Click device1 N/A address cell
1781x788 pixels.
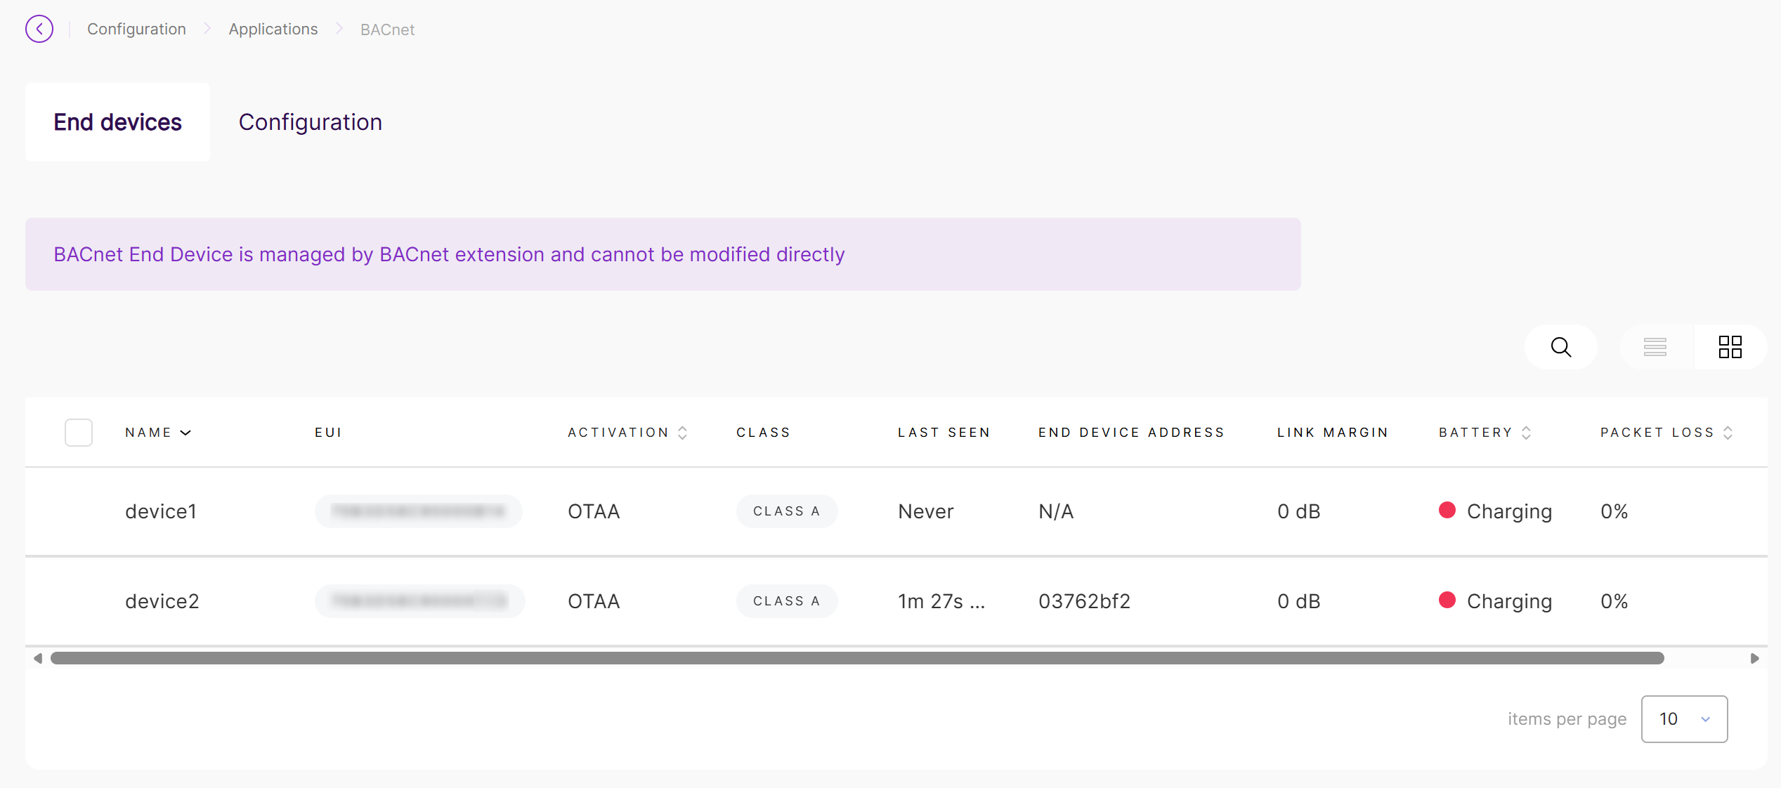[1056, 511]
